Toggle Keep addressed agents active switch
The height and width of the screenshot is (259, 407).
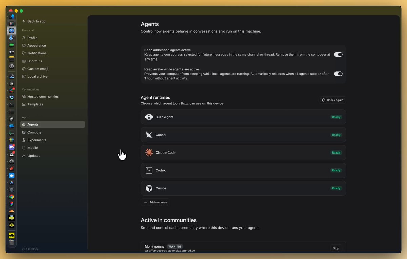[338, 54]
